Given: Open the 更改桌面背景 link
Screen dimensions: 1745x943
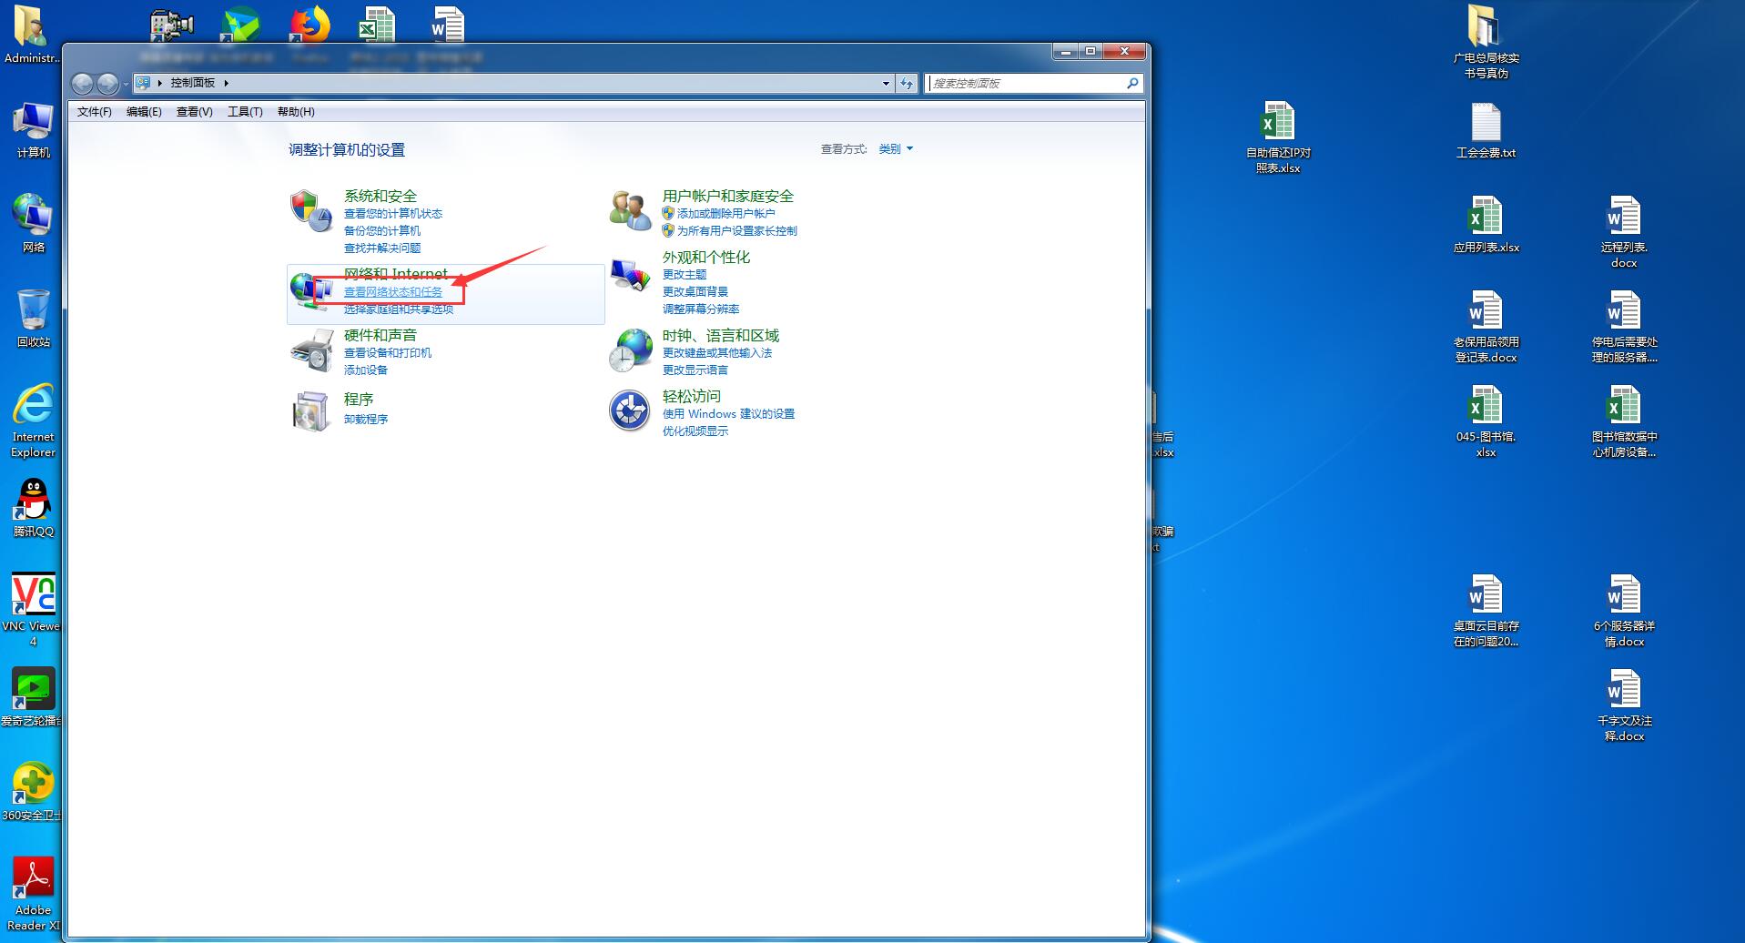Looking at the screenshot, I should tap(695, 292).
